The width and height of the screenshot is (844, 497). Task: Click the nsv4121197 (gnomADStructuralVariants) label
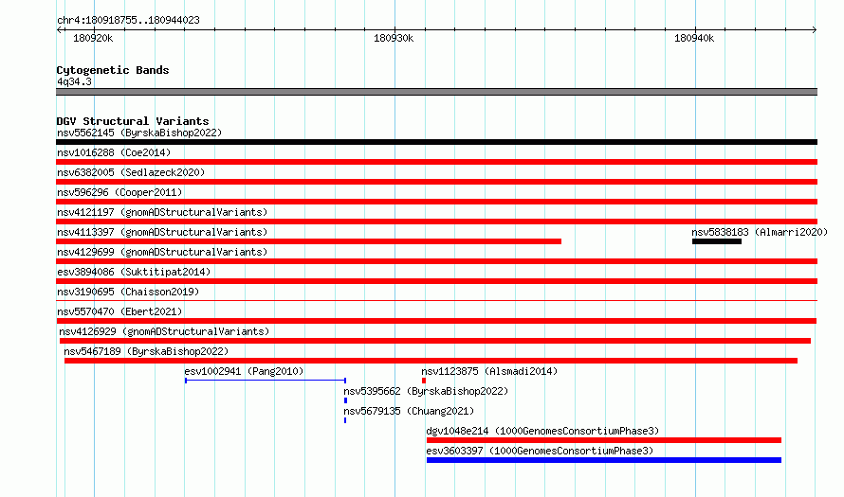(x=162, y=212)
